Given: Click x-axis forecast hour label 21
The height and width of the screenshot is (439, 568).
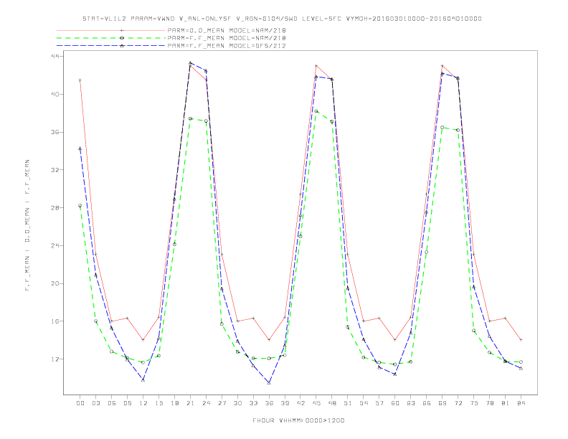Looking at the screenshot, I should click(190, 403).
